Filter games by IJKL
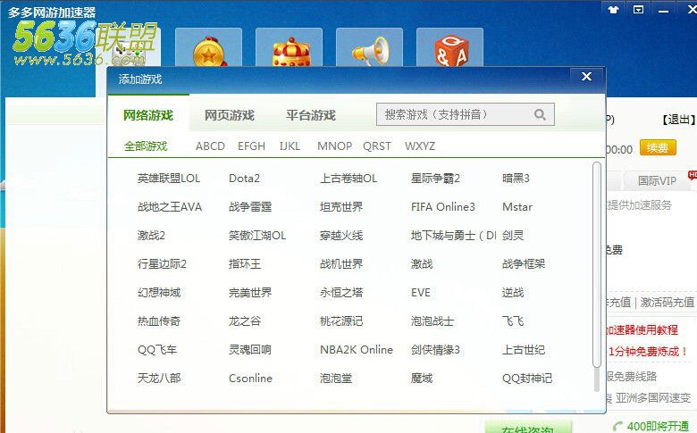This screenshot has width=697, height=433. point(290,146)
